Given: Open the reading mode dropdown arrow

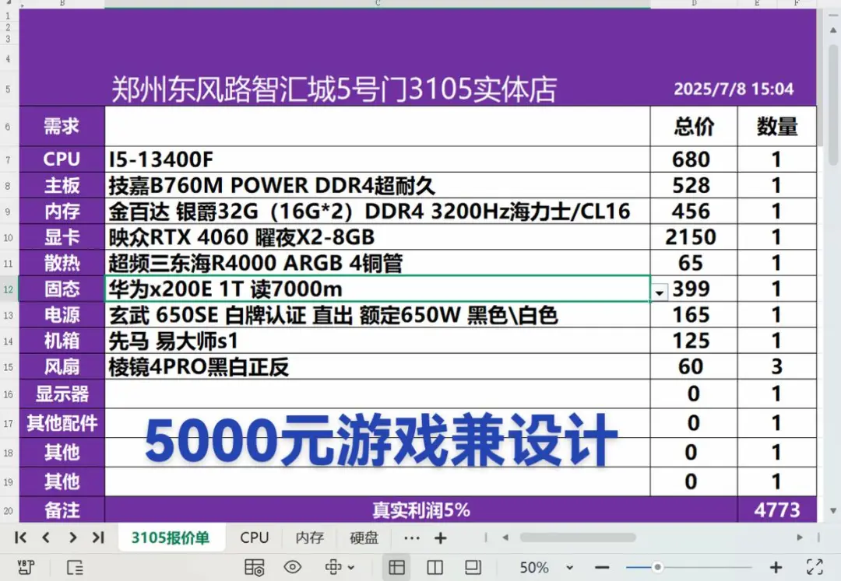Looking at the screenshot, I should pos(351,567).
